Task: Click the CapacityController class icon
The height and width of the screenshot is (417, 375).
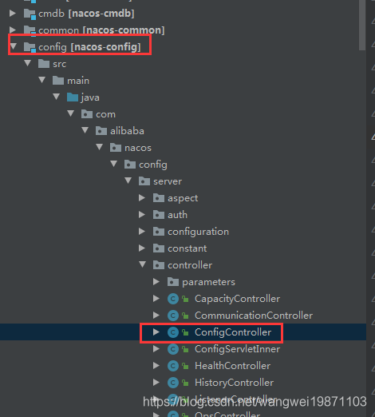Action: 173,299
